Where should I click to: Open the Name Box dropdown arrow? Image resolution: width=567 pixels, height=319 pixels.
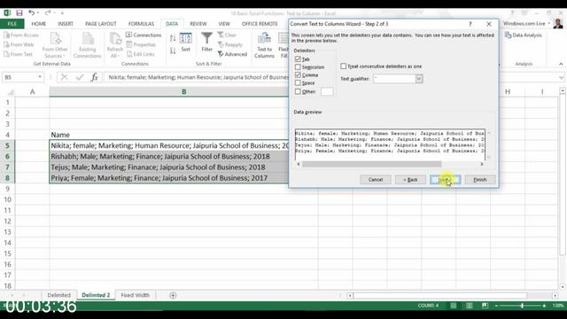pos(40,77)
